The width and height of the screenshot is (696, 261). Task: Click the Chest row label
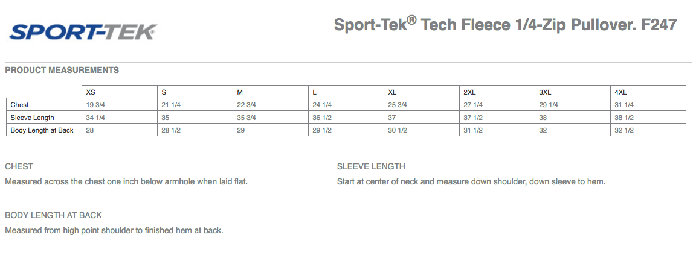click(19, 105)
